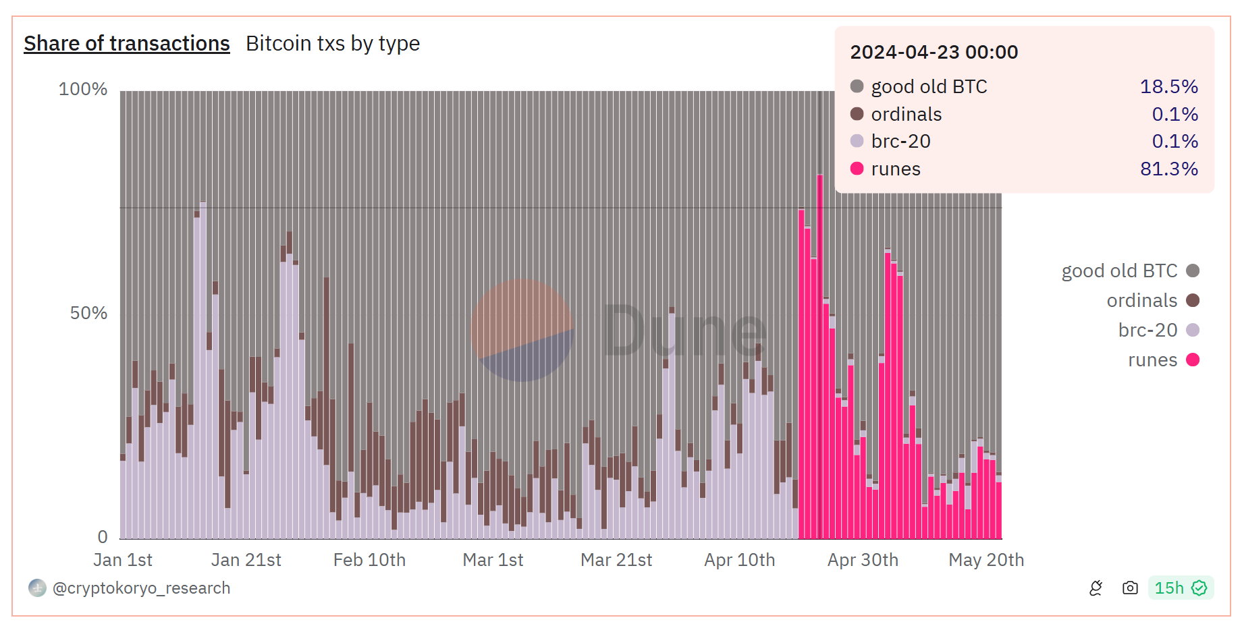1242x624 pixels.
Task: Click the Jan 21st x-axis label
Action: point(246,560)
